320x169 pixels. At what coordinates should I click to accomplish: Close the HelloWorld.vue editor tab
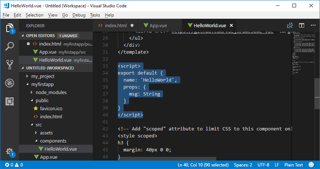(231, 26)
